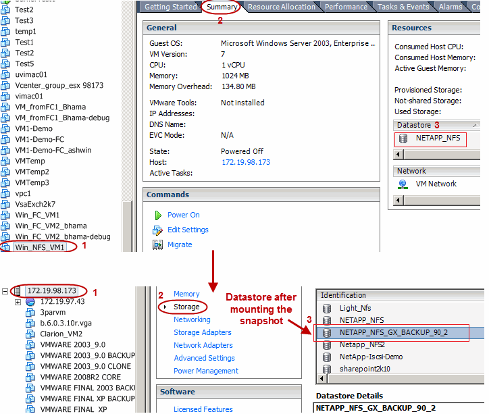Click the sharepoint2k10 datastore icon

pyautogui.click(x=326, y=369)
